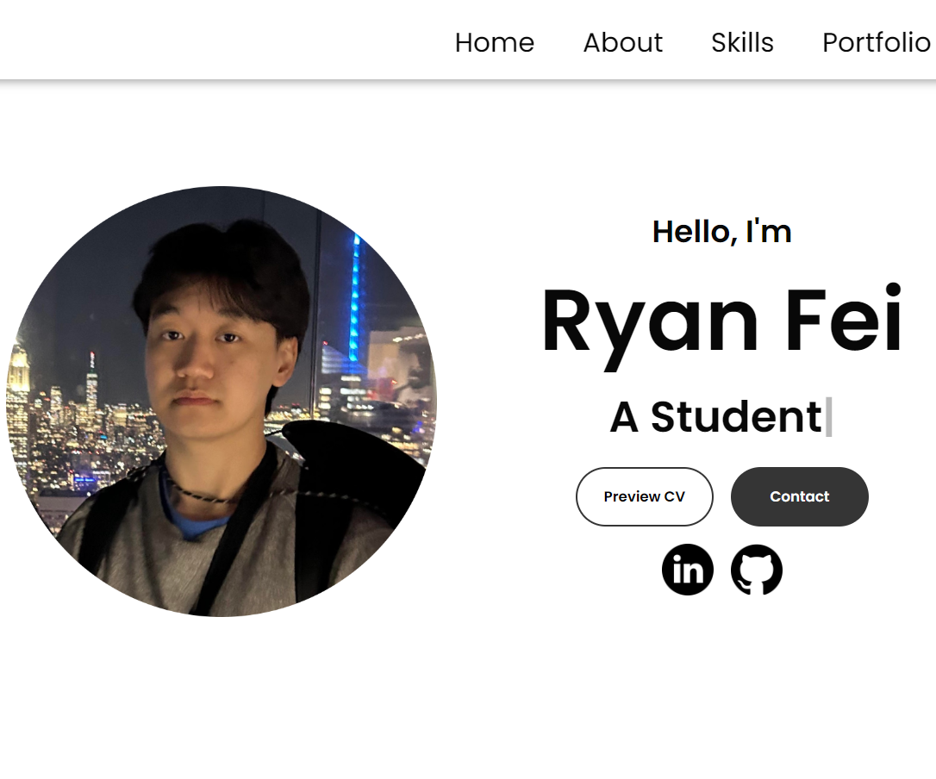936x779 pixels.
Task: Open the Portfolio nav link
Action: click(x=876, y=42)
